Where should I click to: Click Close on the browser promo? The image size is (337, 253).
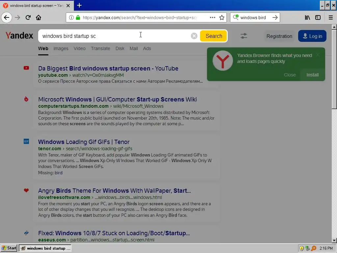tap(290, 75)
